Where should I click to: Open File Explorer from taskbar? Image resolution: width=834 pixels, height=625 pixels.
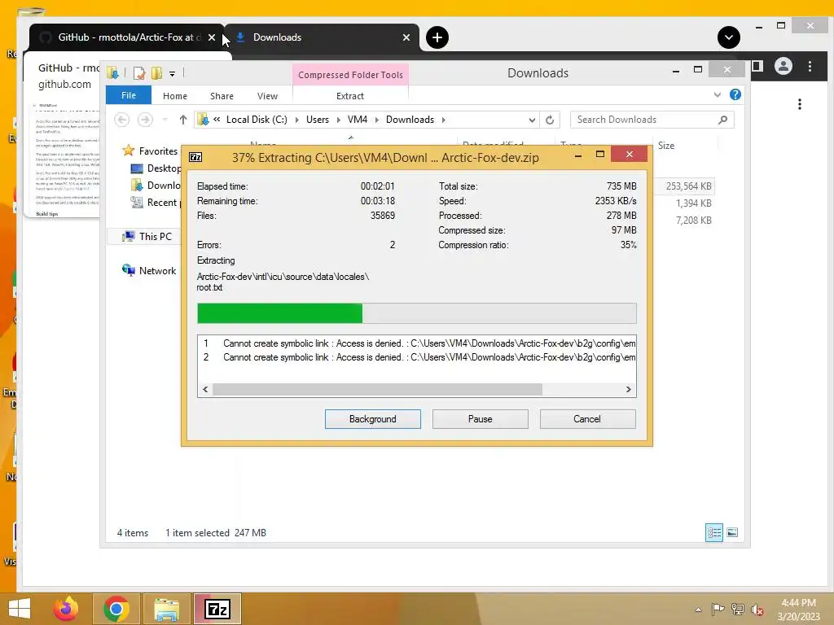click(167, 609)
